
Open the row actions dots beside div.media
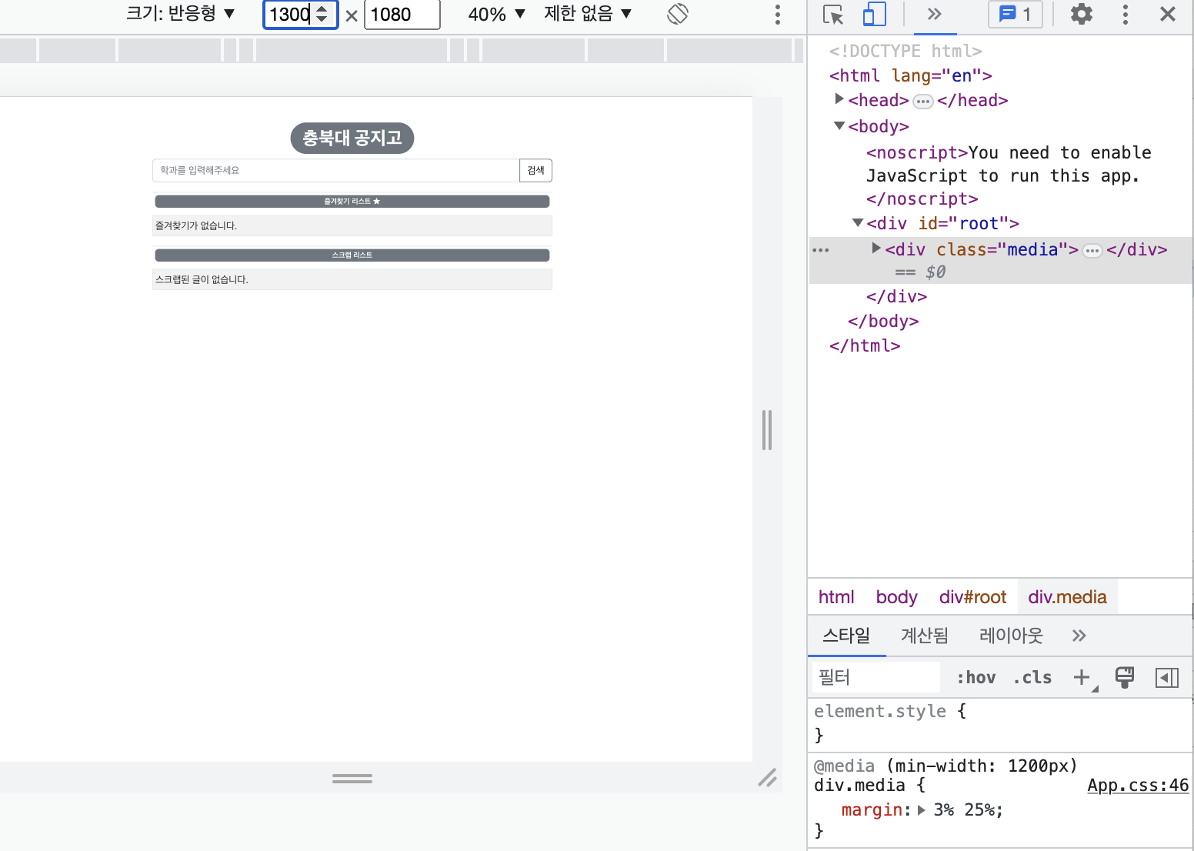click(821, 250)
